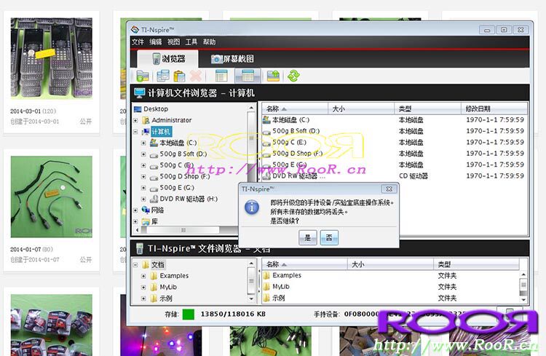Screen dimensions: 546x356
Task: Select the 500g B Soft (D:) list row
Action: coord(395,131)
